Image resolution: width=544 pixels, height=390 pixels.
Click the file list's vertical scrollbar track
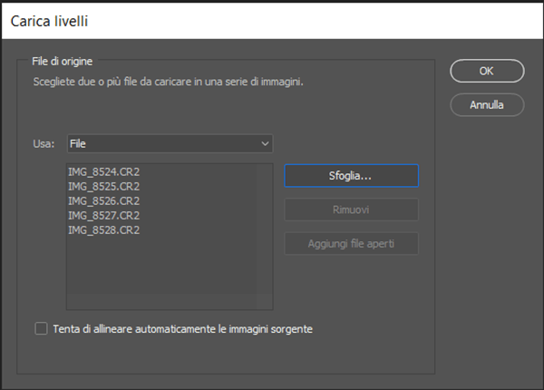pyautogui.click(x=265, y=236)
